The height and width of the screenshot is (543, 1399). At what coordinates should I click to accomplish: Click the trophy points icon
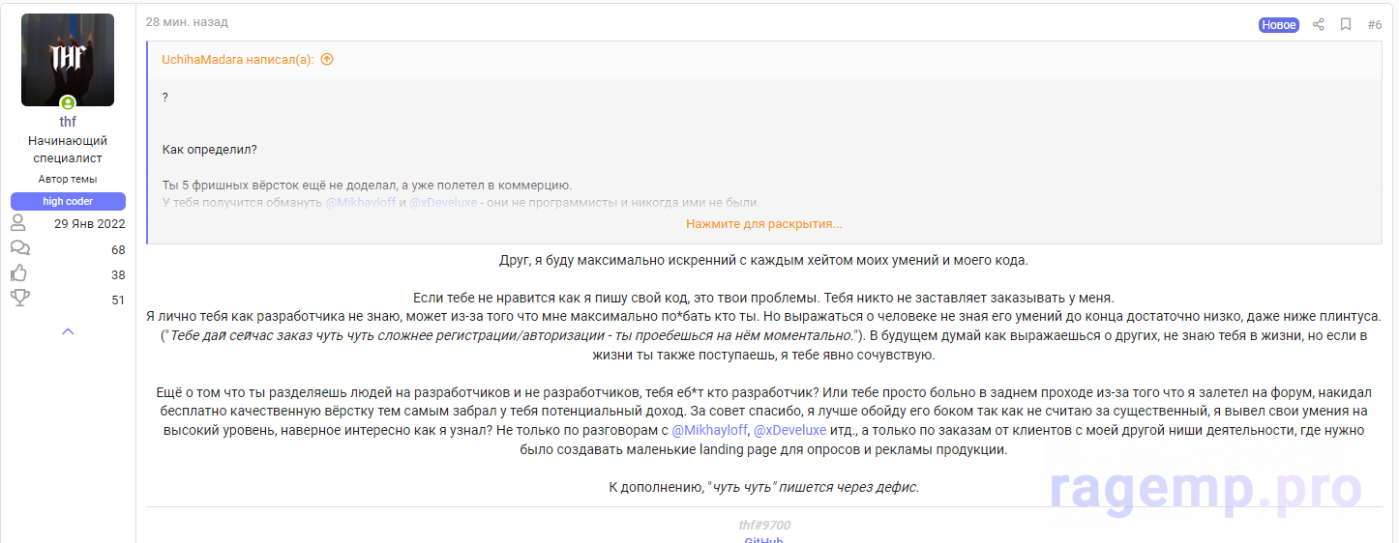click(18, 299)
